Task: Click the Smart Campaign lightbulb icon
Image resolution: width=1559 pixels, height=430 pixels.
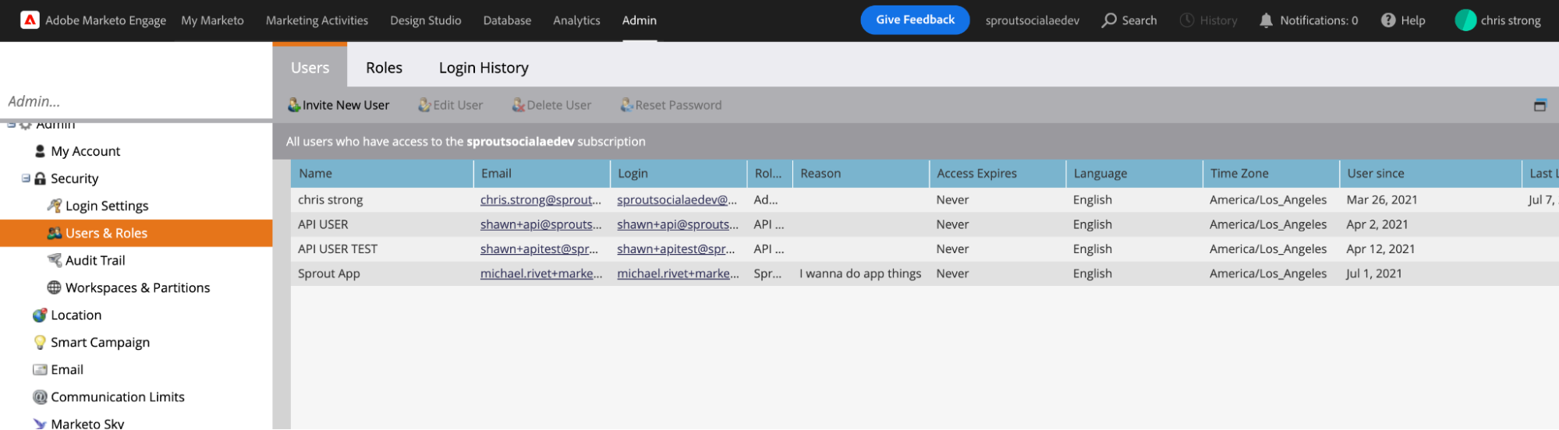Action: click(x=40, y=342)
